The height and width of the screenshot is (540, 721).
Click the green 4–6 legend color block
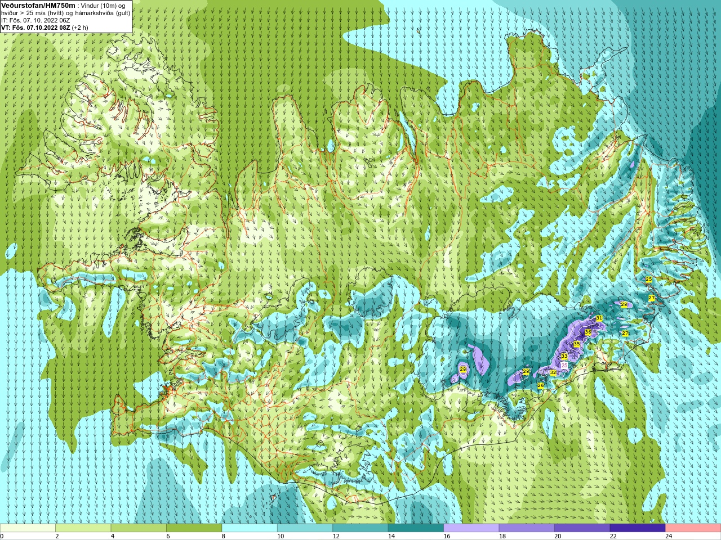tap(139, 528)
